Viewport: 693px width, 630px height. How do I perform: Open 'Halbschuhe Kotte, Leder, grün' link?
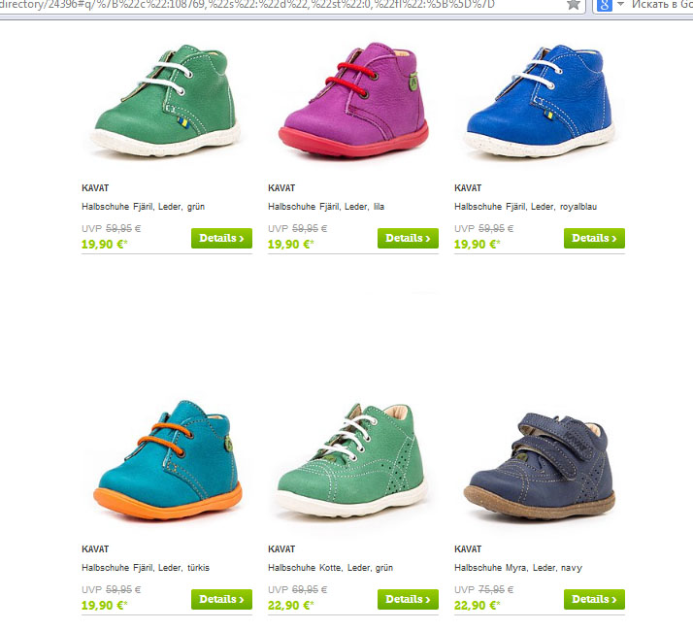[x=330, y=568]
